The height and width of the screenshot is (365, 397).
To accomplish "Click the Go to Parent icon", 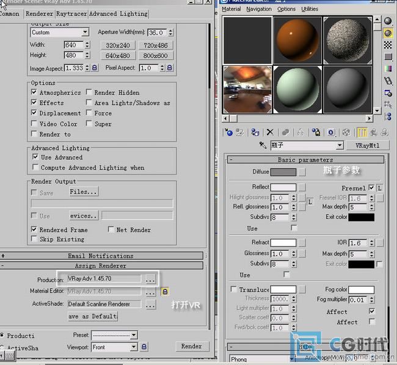I will 374,132.
